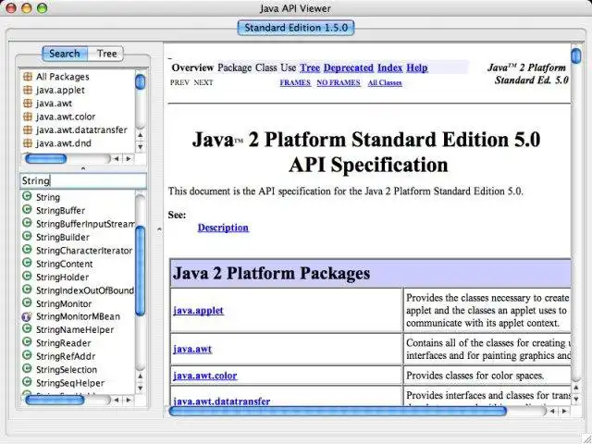Click the package icon beside java.awt.color
The image size is (592, 444).
28,117
